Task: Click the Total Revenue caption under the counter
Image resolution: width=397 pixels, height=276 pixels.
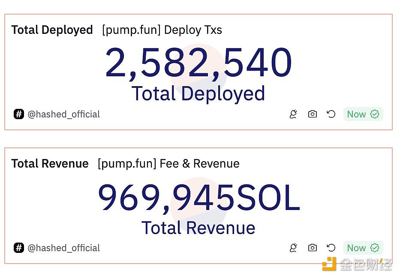Action: tap(198, 228)
